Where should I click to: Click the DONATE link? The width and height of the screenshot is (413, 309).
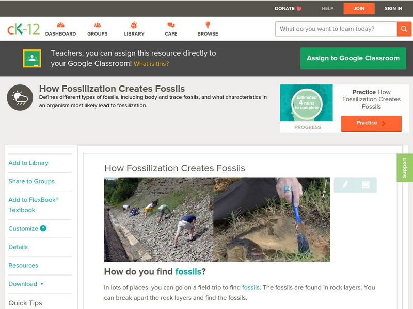(284, 9)
